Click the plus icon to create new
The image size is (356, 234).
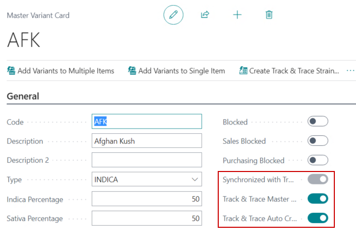[x=237, y=14]
